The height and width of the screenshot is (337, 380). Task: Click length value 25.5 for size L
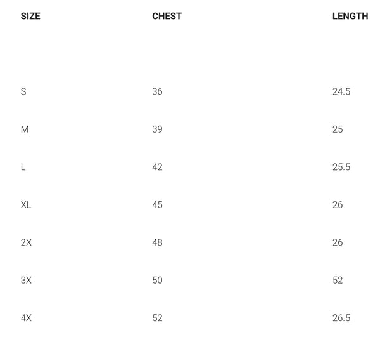(x=341, y=167)
